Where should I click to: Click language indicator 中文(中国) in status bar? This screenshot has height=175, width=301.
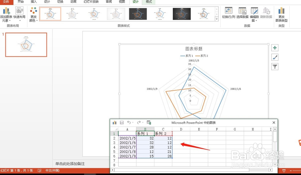[x=52, y=170]
